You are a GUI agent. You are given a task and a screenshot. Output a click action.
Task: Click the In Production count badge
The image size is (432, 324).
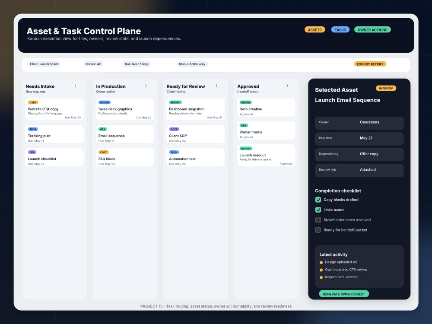146,86
